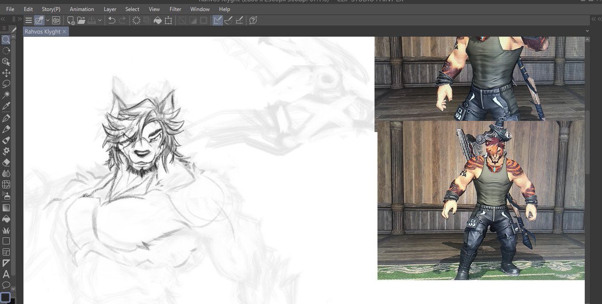Open the Help question mark icon
This screenshot has width=602, height=304.
point(253,21)
